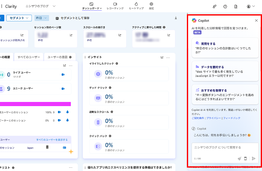Open the プライバシー link in Copilot
This screenshot has height=171, width=262.
(x=214, y=118)
